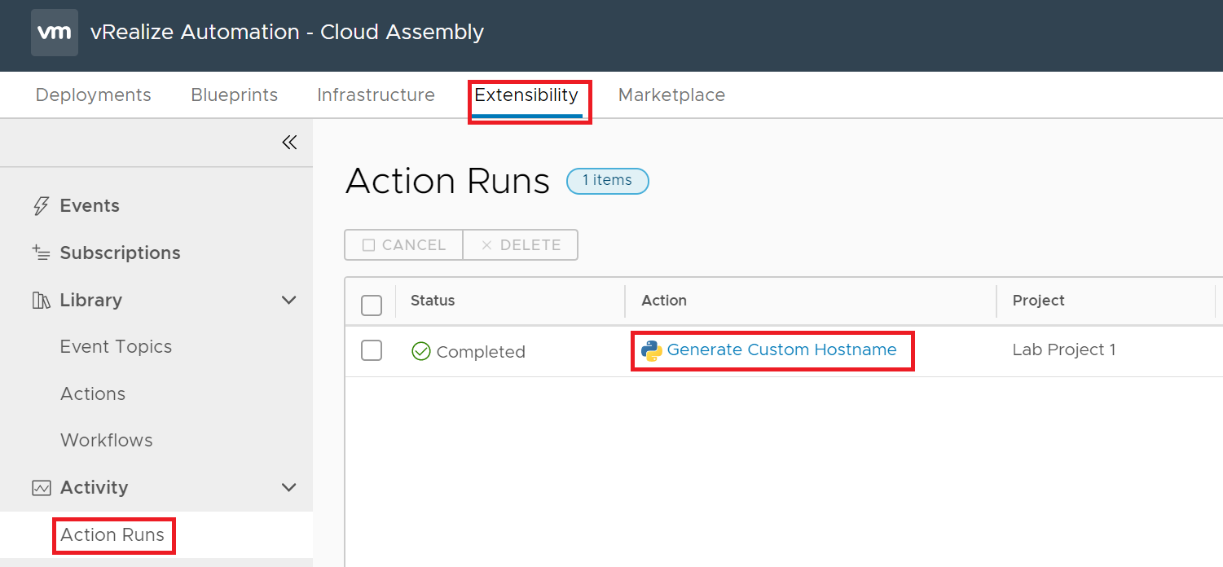Go to the Infrastructure tab
Image resolution: width=1223 pixels, height=567 pixels.
point(376,95)
